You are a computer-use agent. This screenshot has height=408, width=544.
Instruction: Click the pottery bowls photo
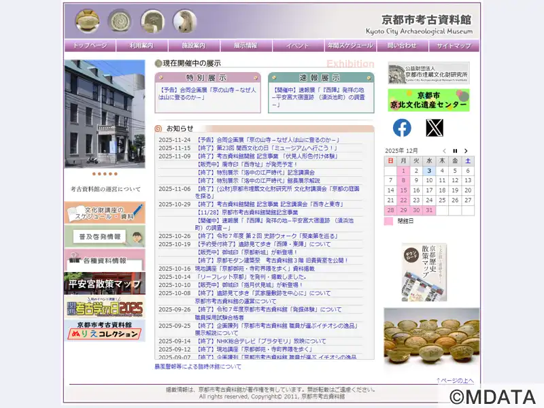432,337
